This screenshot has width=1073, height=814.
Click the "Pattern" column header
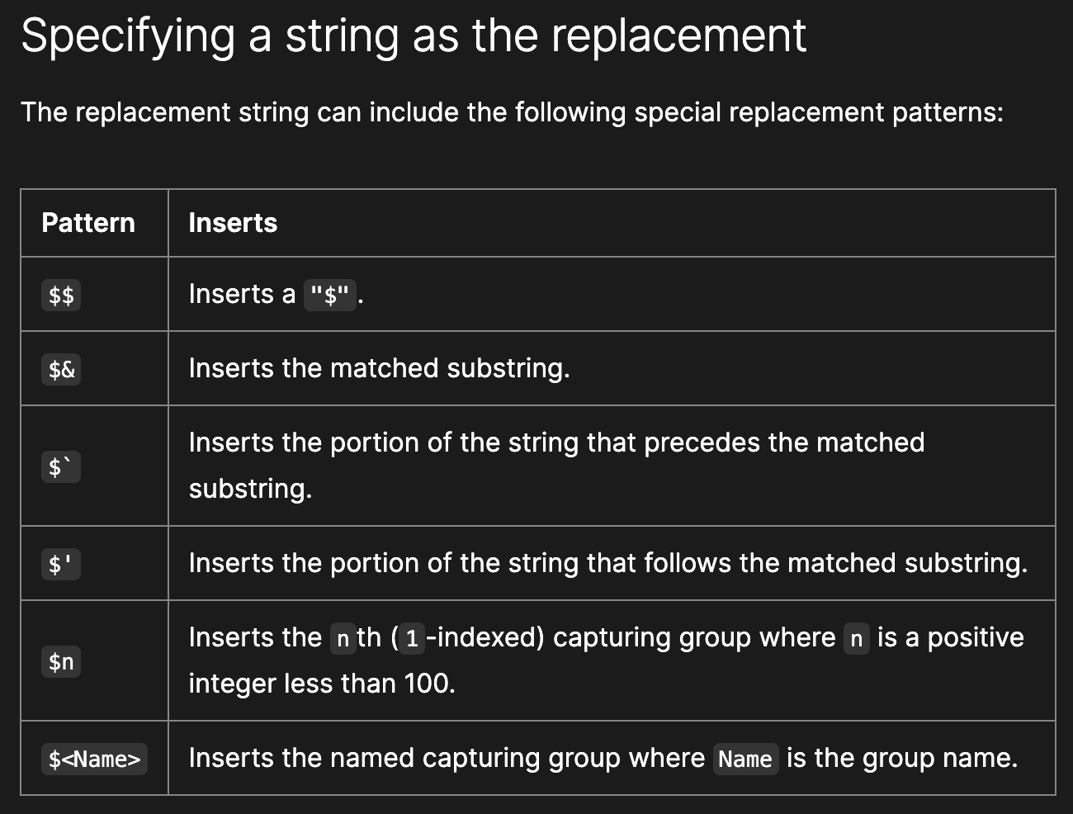pos(88,223)
